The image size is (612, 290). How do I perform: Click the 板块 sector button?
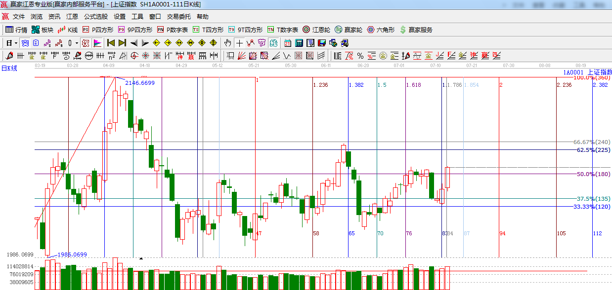(x=42, y=30)
